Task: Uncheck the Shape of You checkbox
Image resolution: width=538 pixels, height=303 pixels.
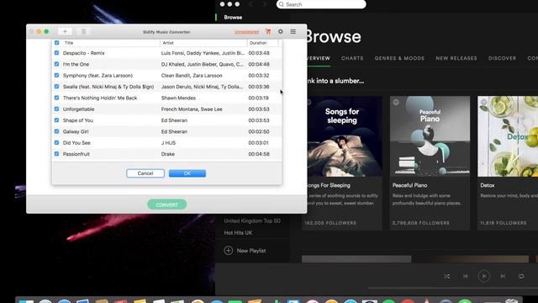Action: (x=56, y=120)
